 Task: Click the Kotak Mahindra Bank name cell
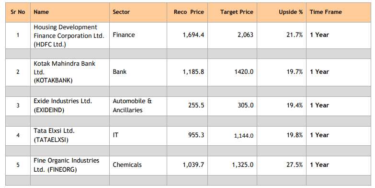[70, 72]
